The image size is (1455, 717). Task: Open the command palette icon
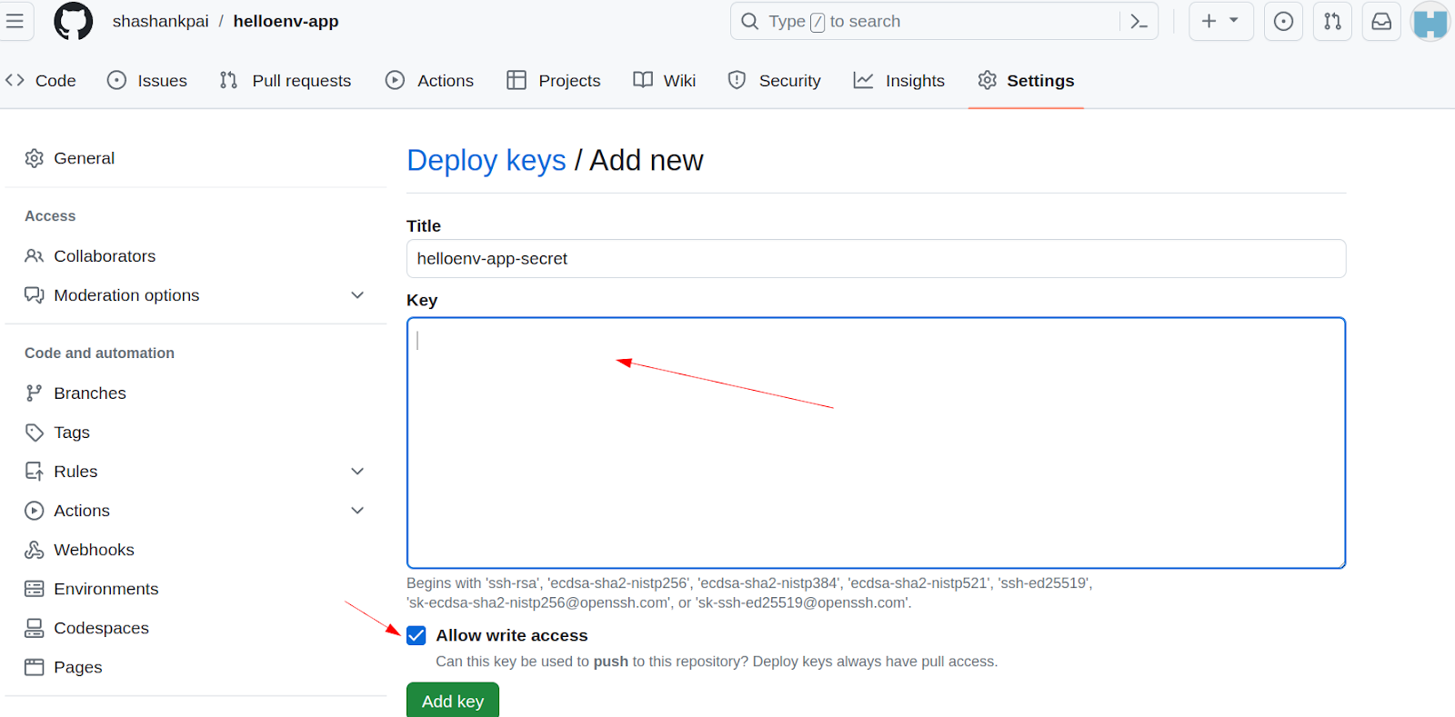1139,21
